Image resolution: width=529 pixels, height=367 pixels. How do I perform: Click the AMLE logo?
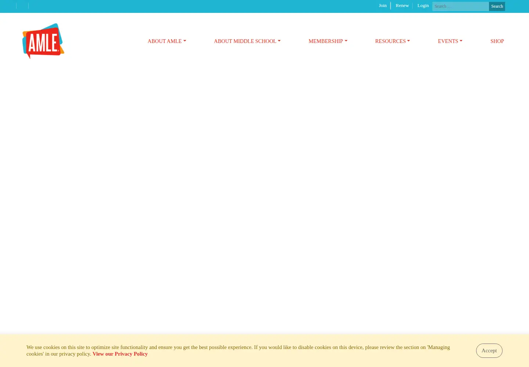(43, 41)
